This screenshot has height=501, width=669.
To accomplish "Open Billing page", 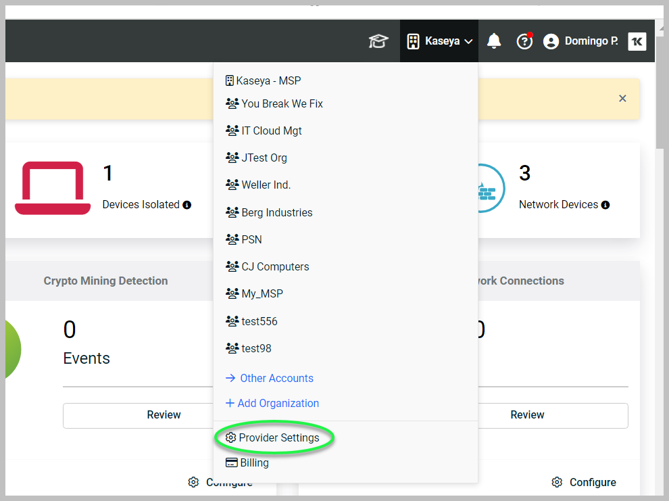I will pos(247,462).
